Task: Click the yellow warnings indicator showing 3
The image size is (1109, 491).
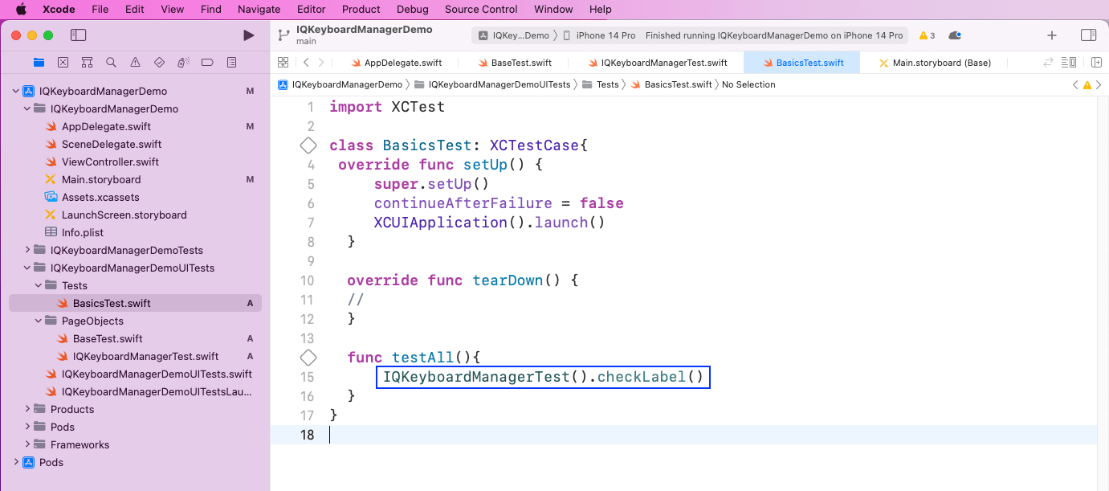Action: [x=927, y=35]
